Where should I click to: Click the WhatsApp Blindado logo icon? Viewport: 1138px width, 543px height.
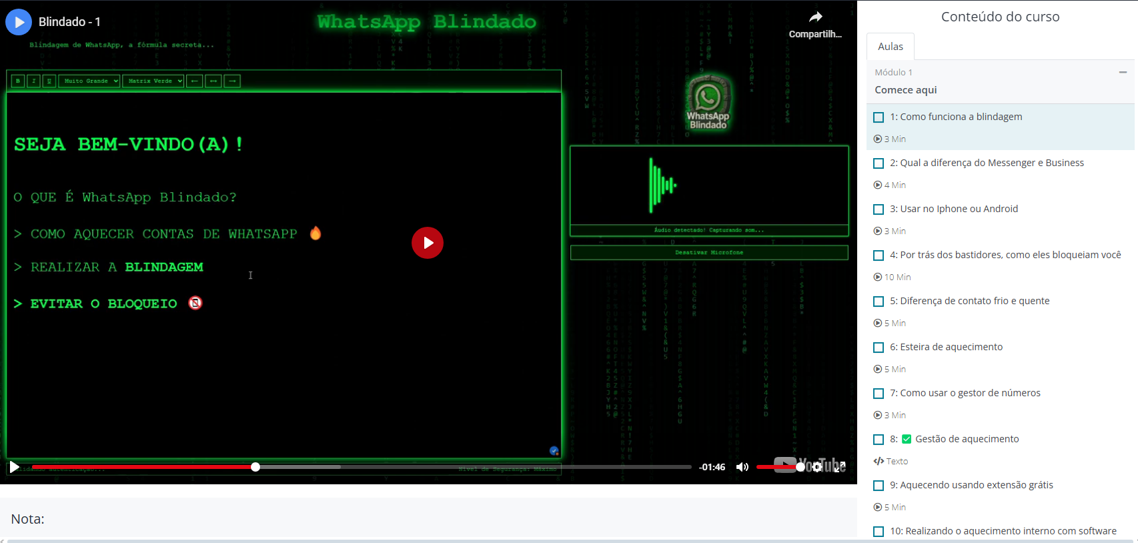point(708,102)
